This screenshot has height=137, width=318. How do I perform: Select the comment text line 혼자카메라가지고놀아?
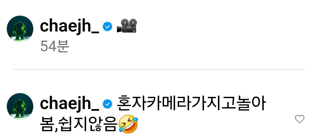click(191, 103)
